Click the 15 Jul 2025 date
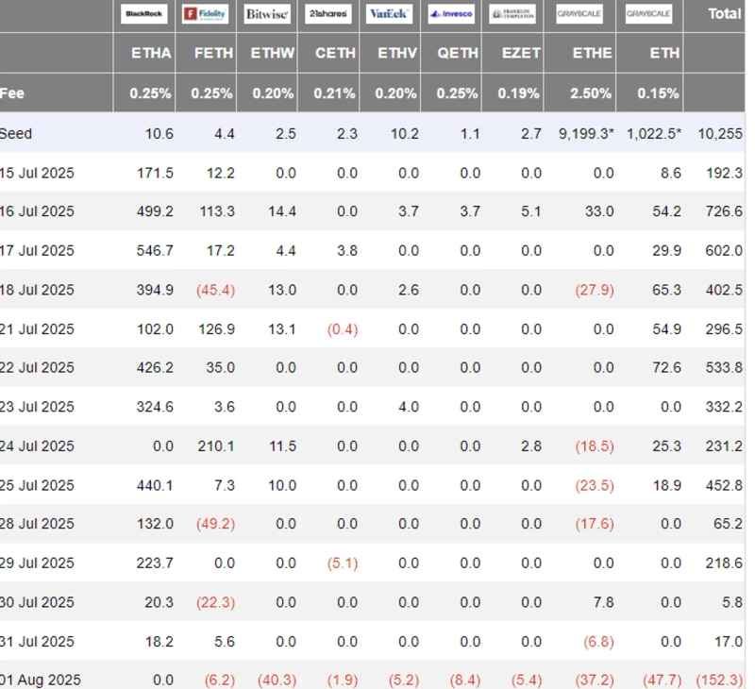The height and width of the screenshot is (689, 755). coord(38,174)
